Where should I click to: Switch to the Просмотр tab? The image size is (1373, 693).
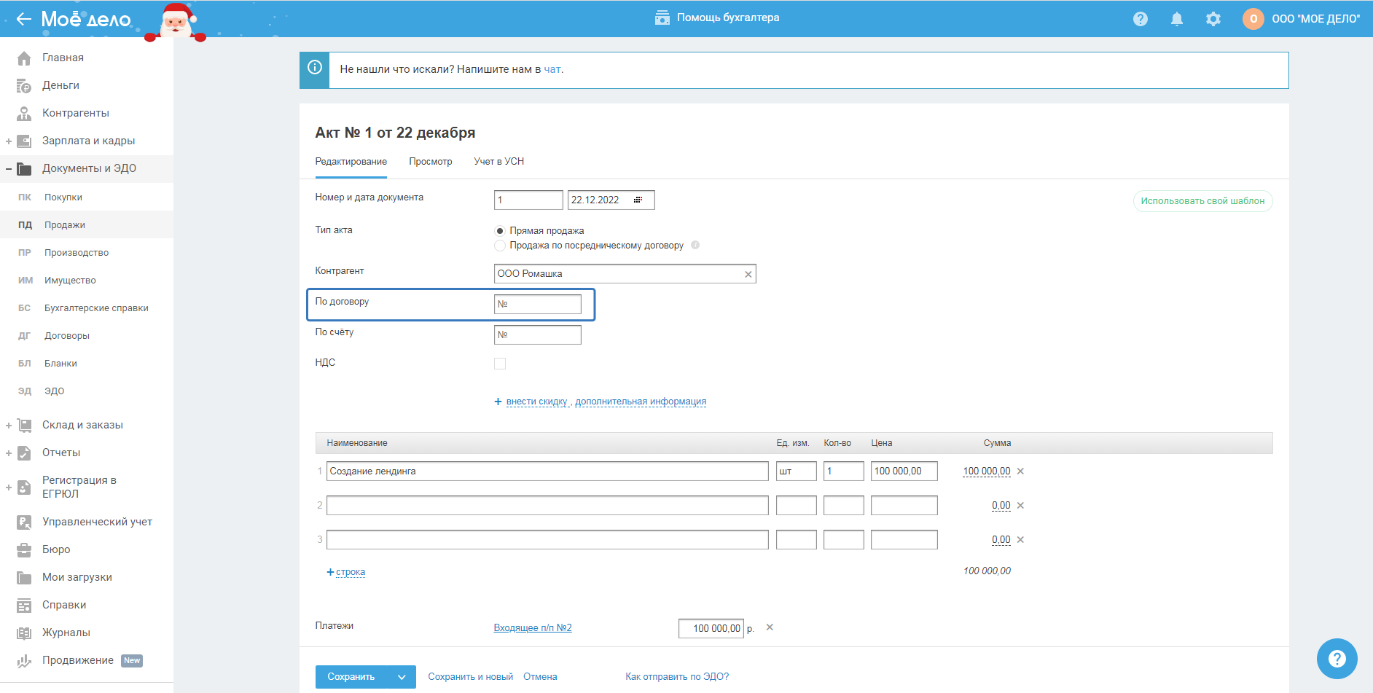tap(430, 162)
